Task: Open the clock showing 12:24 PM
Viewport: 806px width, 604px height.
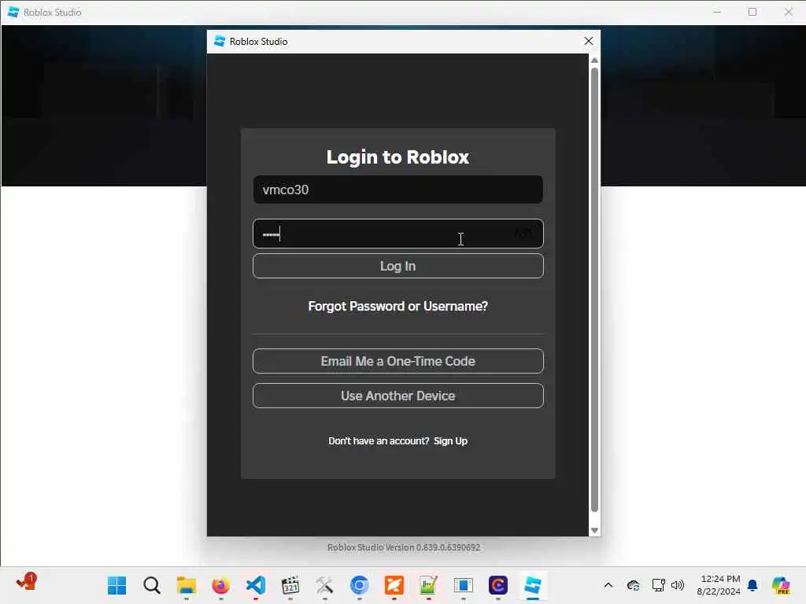Action: [718, 585]
